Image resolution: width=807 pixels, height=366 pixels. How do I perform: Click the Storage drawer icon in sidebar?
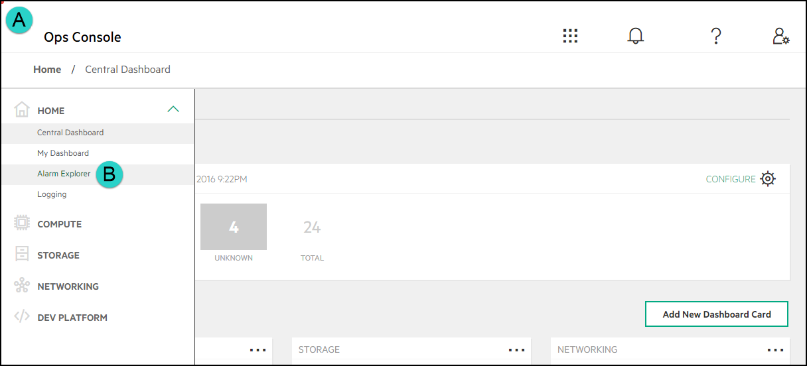click(22, 255)
